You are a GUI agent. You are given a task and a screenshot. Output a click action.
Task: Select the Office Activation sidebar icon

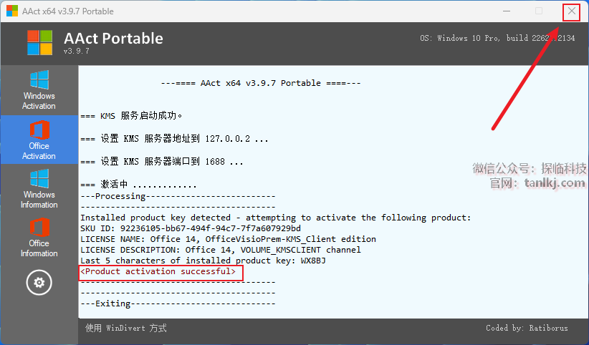[x=39, y=140]
